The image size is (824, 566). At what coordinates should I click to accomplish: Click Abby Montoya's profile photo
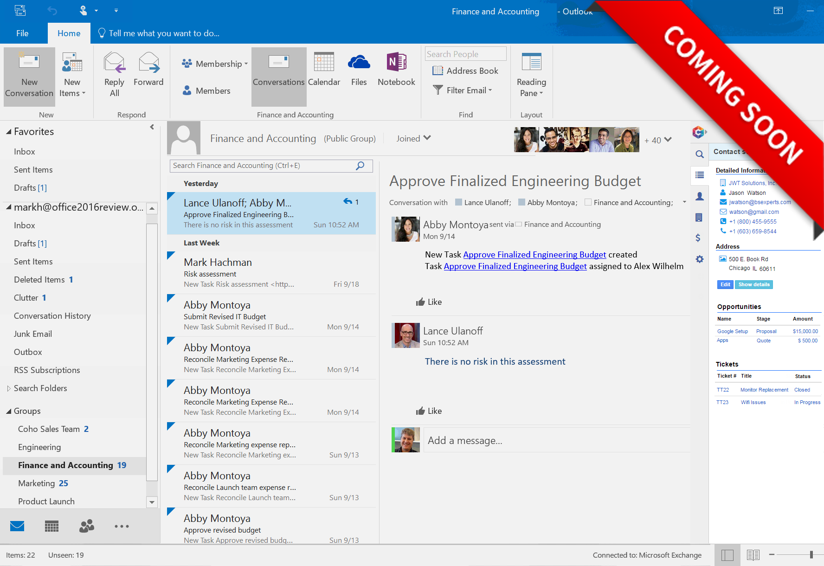[x=407, y=229]
